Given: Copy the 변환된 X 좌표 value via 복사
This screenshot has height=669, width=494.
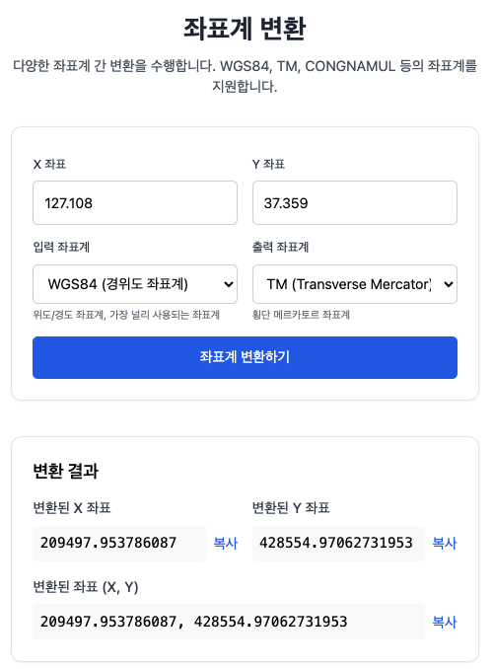Looking at the screenshot, I should pyautogui.click(x=225, y=543).
